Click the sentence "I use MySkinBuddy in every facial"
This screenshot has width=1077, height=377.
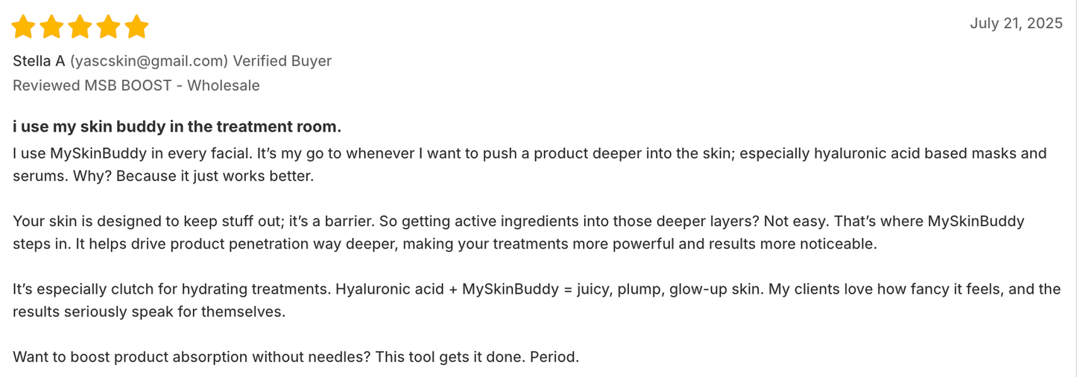pos(132,154)
